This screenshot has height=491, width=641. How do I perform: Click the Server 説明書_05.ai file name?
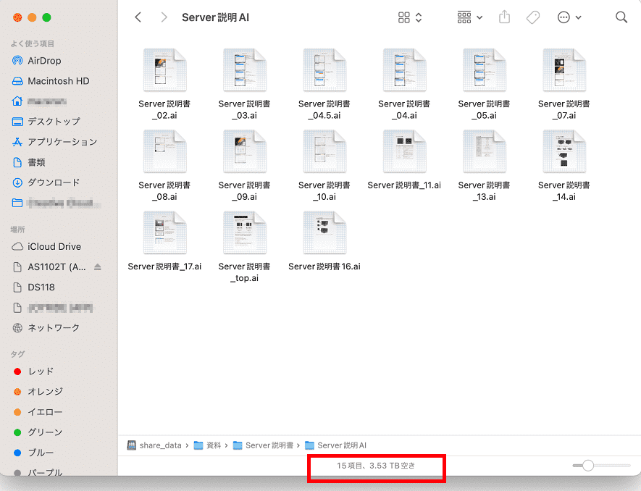(x=484, y=109)
